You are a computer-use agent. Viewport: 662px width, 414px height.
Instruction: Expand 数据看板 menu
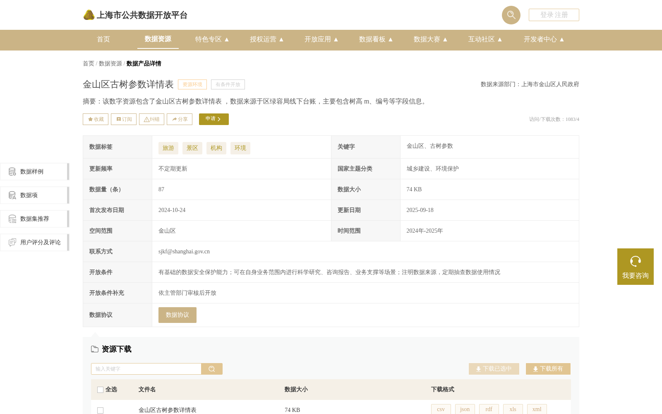376,39
